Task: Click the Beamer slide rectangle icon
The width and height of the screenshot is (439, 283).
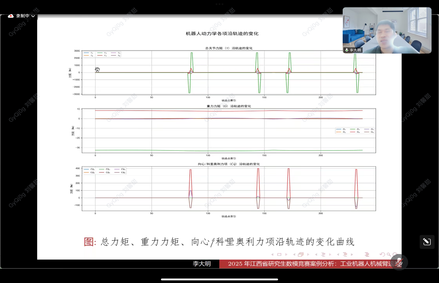Action: 279,254
